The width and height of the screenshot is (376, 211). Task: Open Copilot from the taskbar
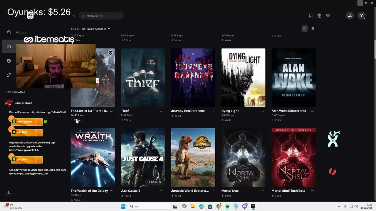coord(184,206)
